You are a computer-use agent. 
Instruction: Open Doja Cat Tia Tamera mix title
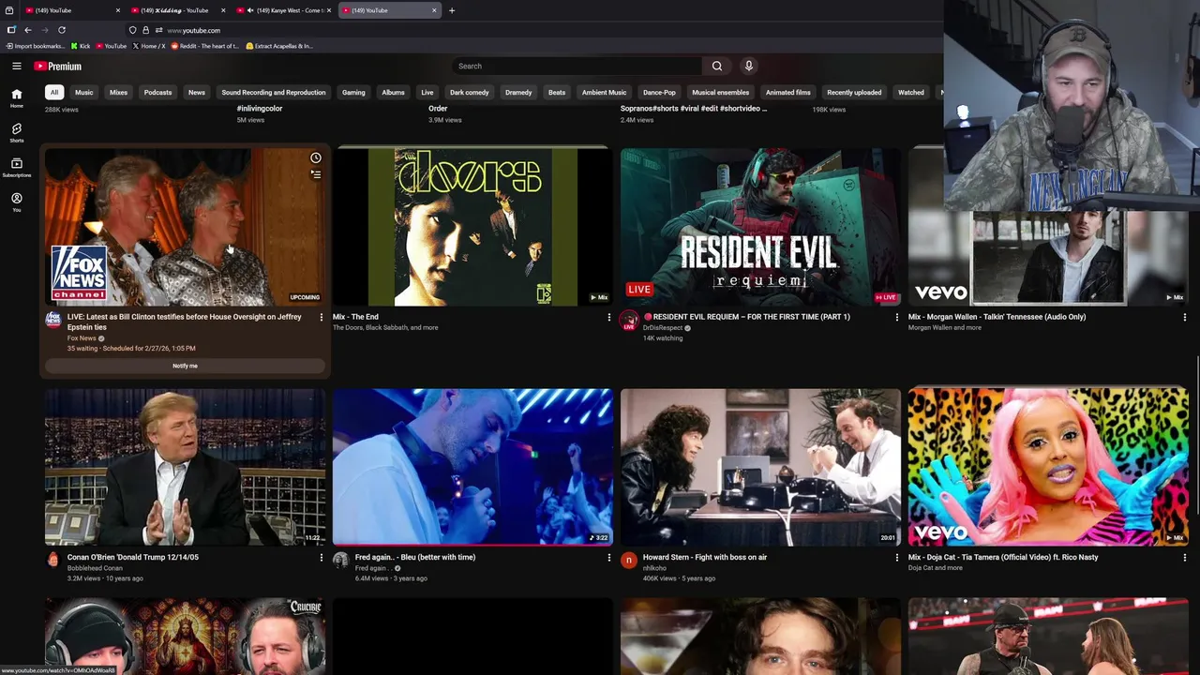pyautogui.click(x=1003, y=557)
